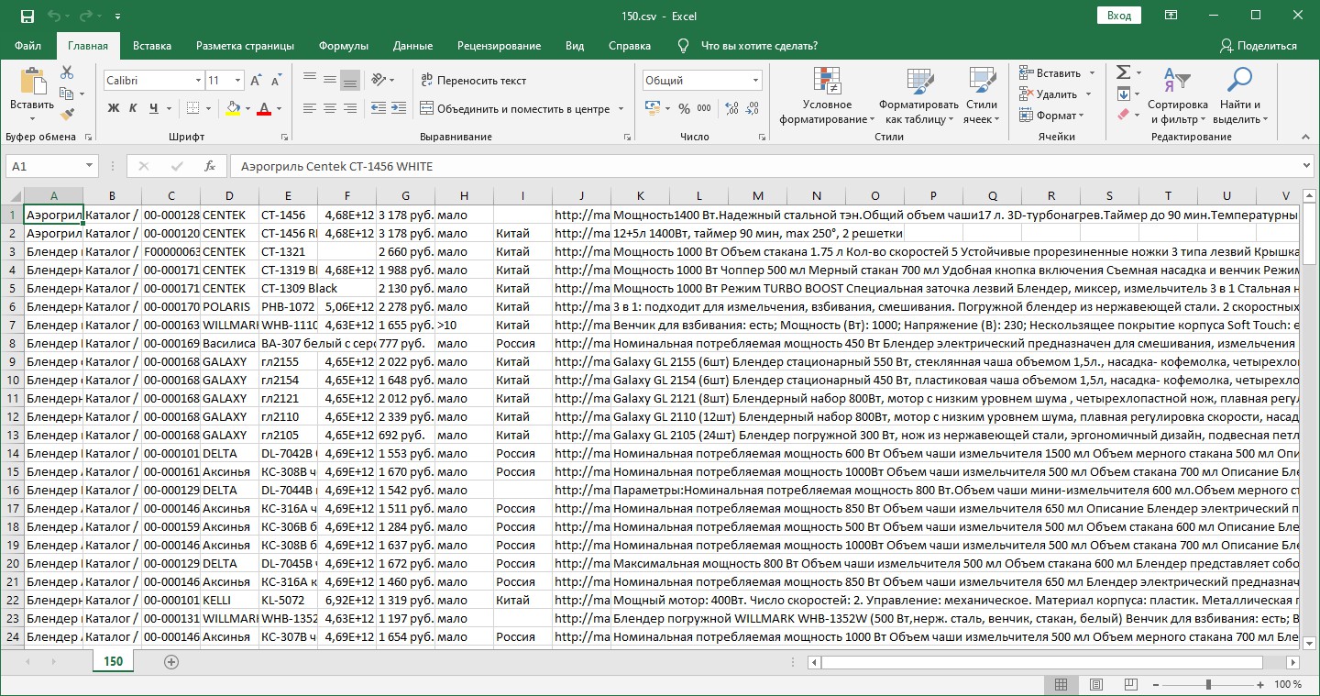Switch to the 'Рецензирование' tab
Image resolution: width=1320 pixels, height=696 pixels.
[499, 46]
